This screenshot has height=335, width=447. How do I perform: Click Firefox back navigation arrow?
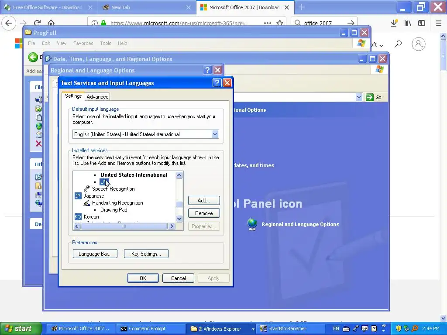tap(9, 23)
